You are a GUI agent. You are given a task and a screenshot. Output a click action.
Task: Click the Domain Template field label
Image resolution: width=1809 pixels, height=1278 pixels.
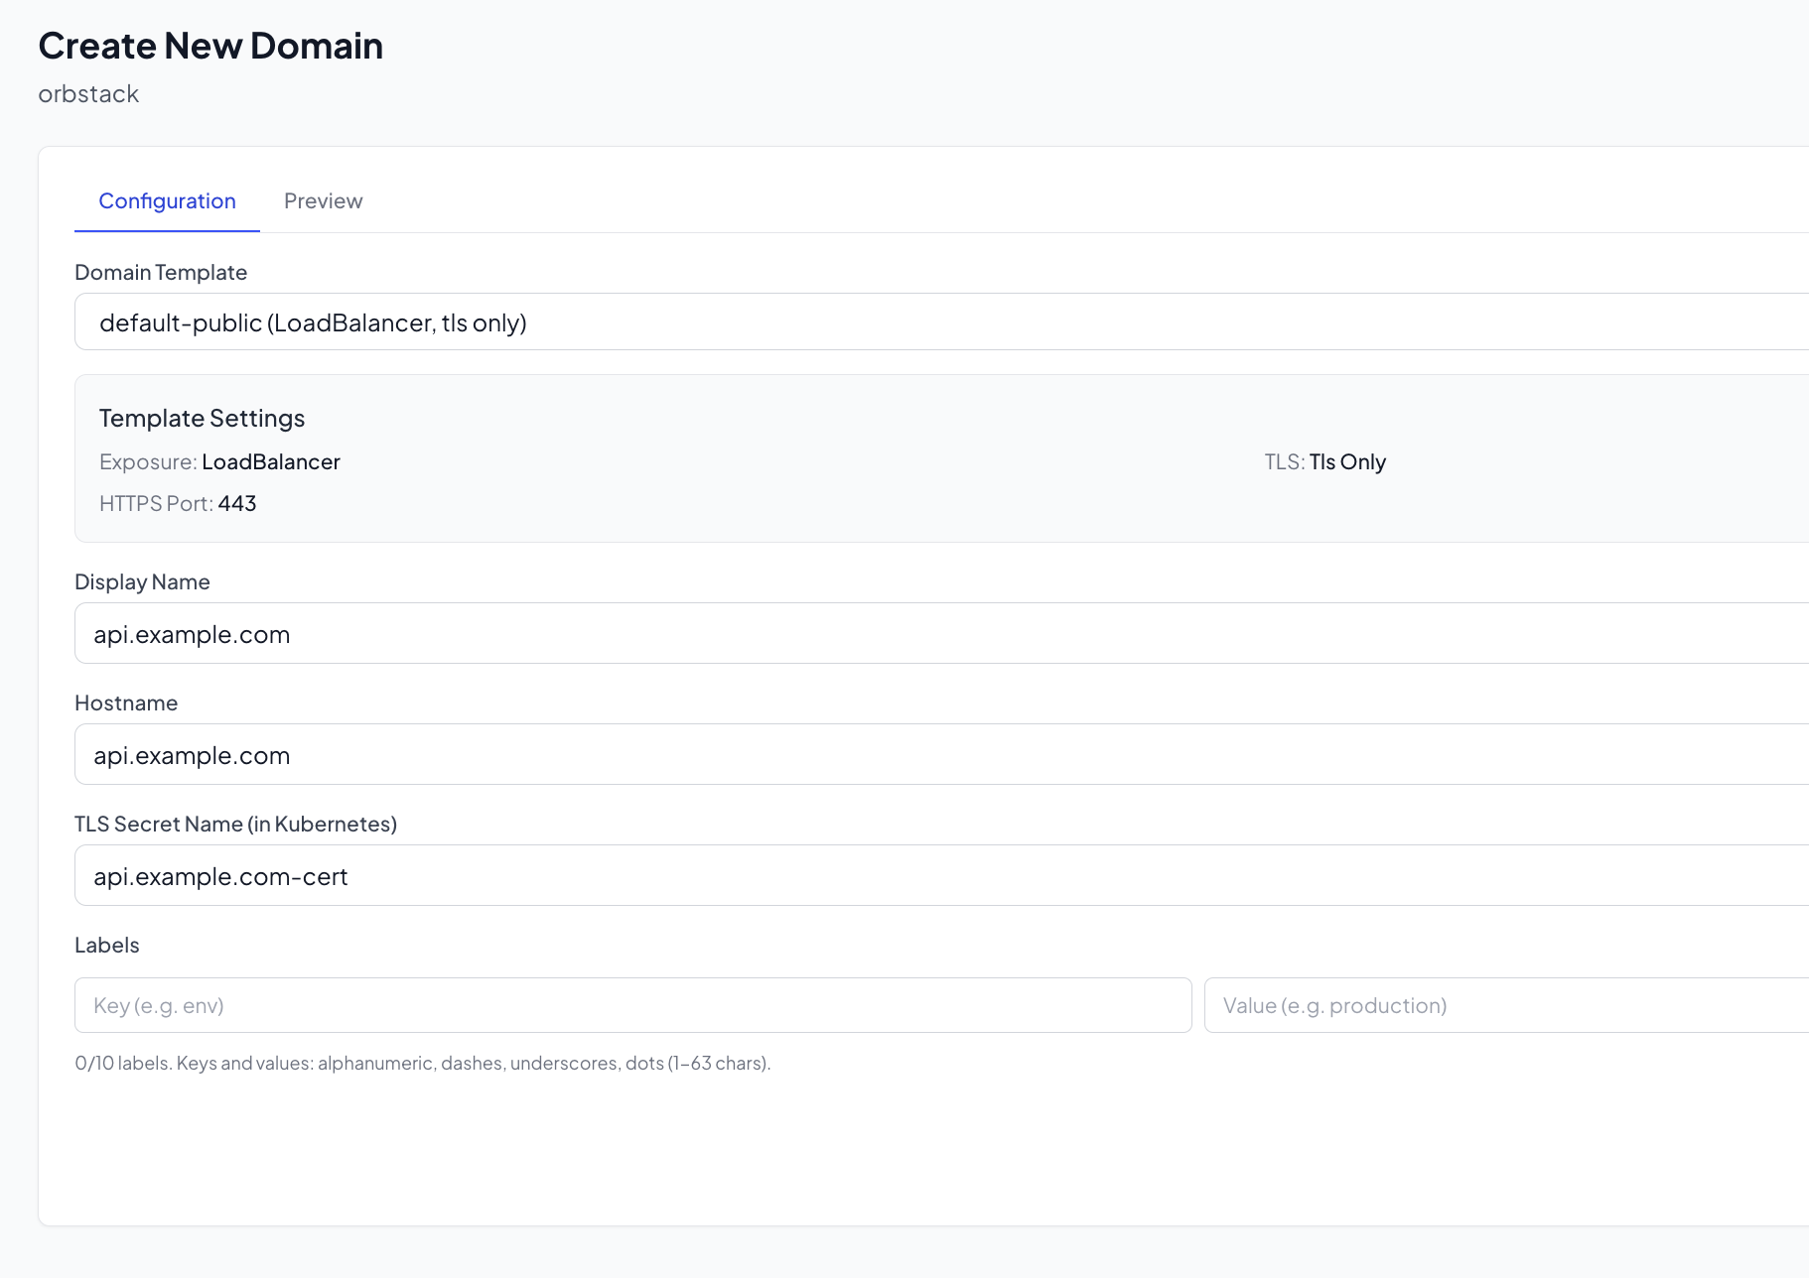pyautogui.click(x=161, y=273)
